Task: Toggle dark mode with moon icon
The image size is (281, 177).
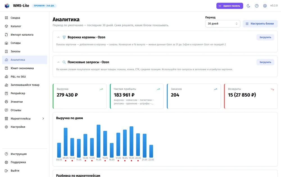Action: pyautogui.click(x=248, y=6)
